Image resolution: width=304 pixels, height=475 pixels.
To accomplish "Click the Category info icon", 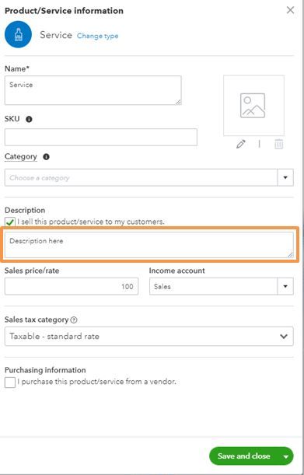I will pos(46,156).
